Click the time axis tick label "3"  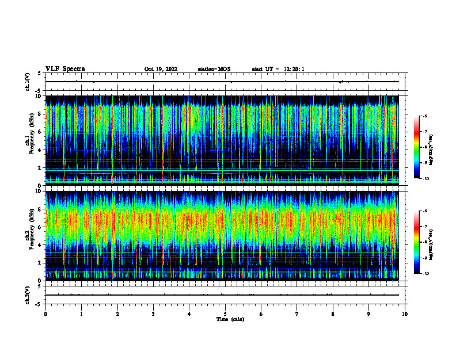point(153,314)
